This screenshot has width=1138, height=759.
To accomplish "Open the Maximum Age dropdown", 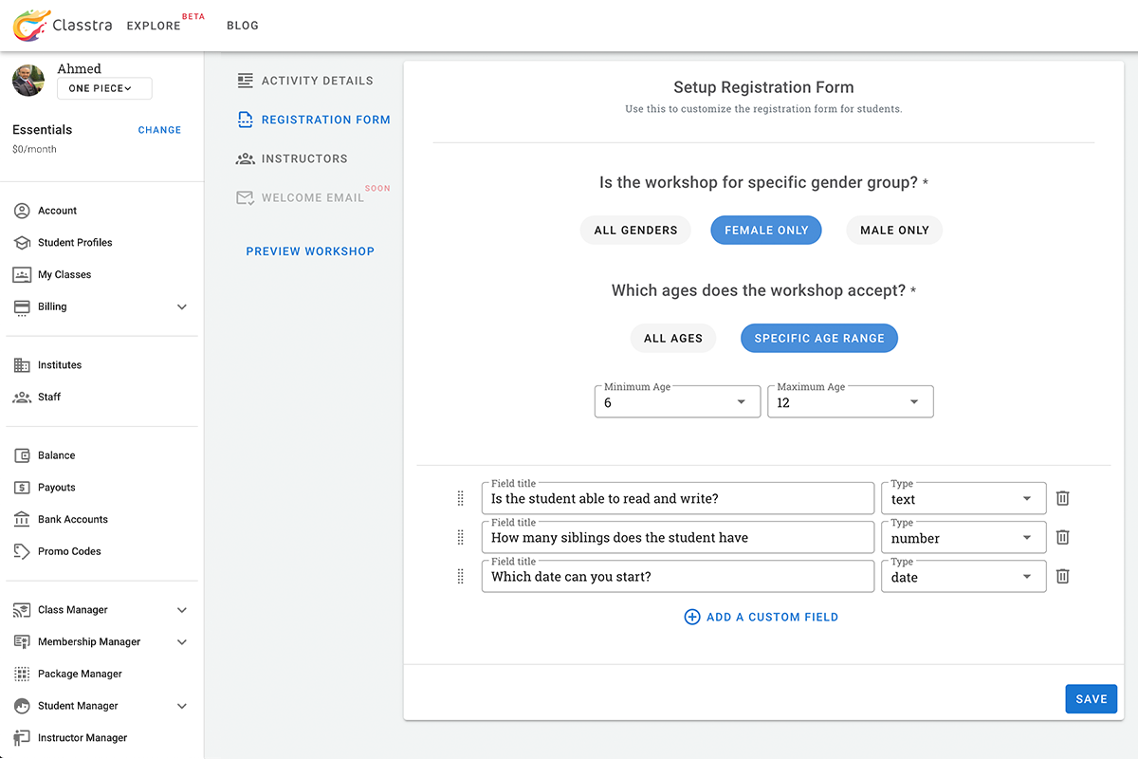I will [850, 402].
